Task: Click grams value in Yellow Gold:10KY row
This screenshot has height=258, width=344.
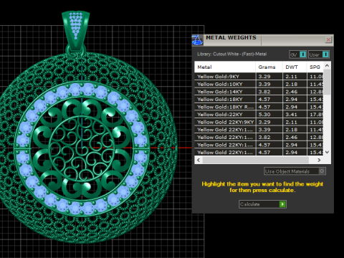Action: [269, 84]
